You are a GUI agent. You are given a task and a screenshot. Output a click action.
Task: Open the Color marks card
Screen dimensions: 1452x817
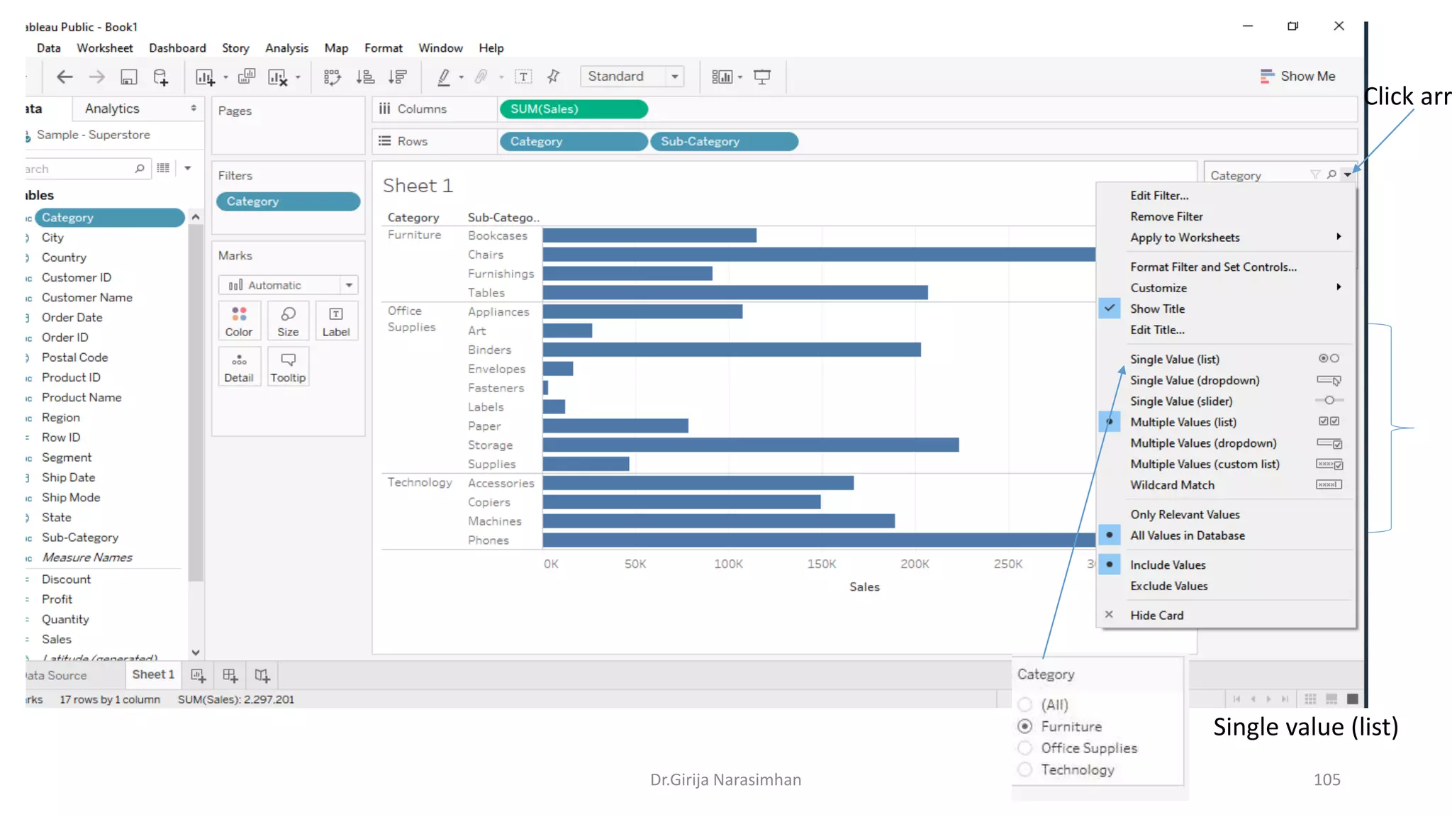pyautogui.click(x=239, y=321)
